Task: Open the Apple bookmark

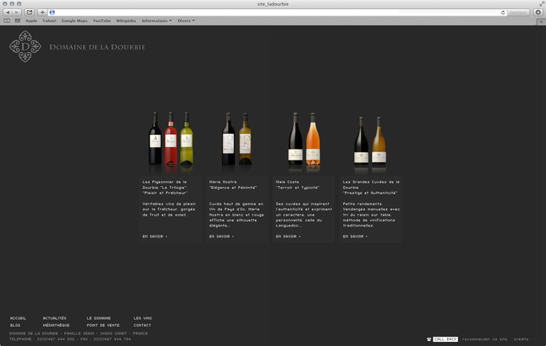Action: [x=31, y=21]
